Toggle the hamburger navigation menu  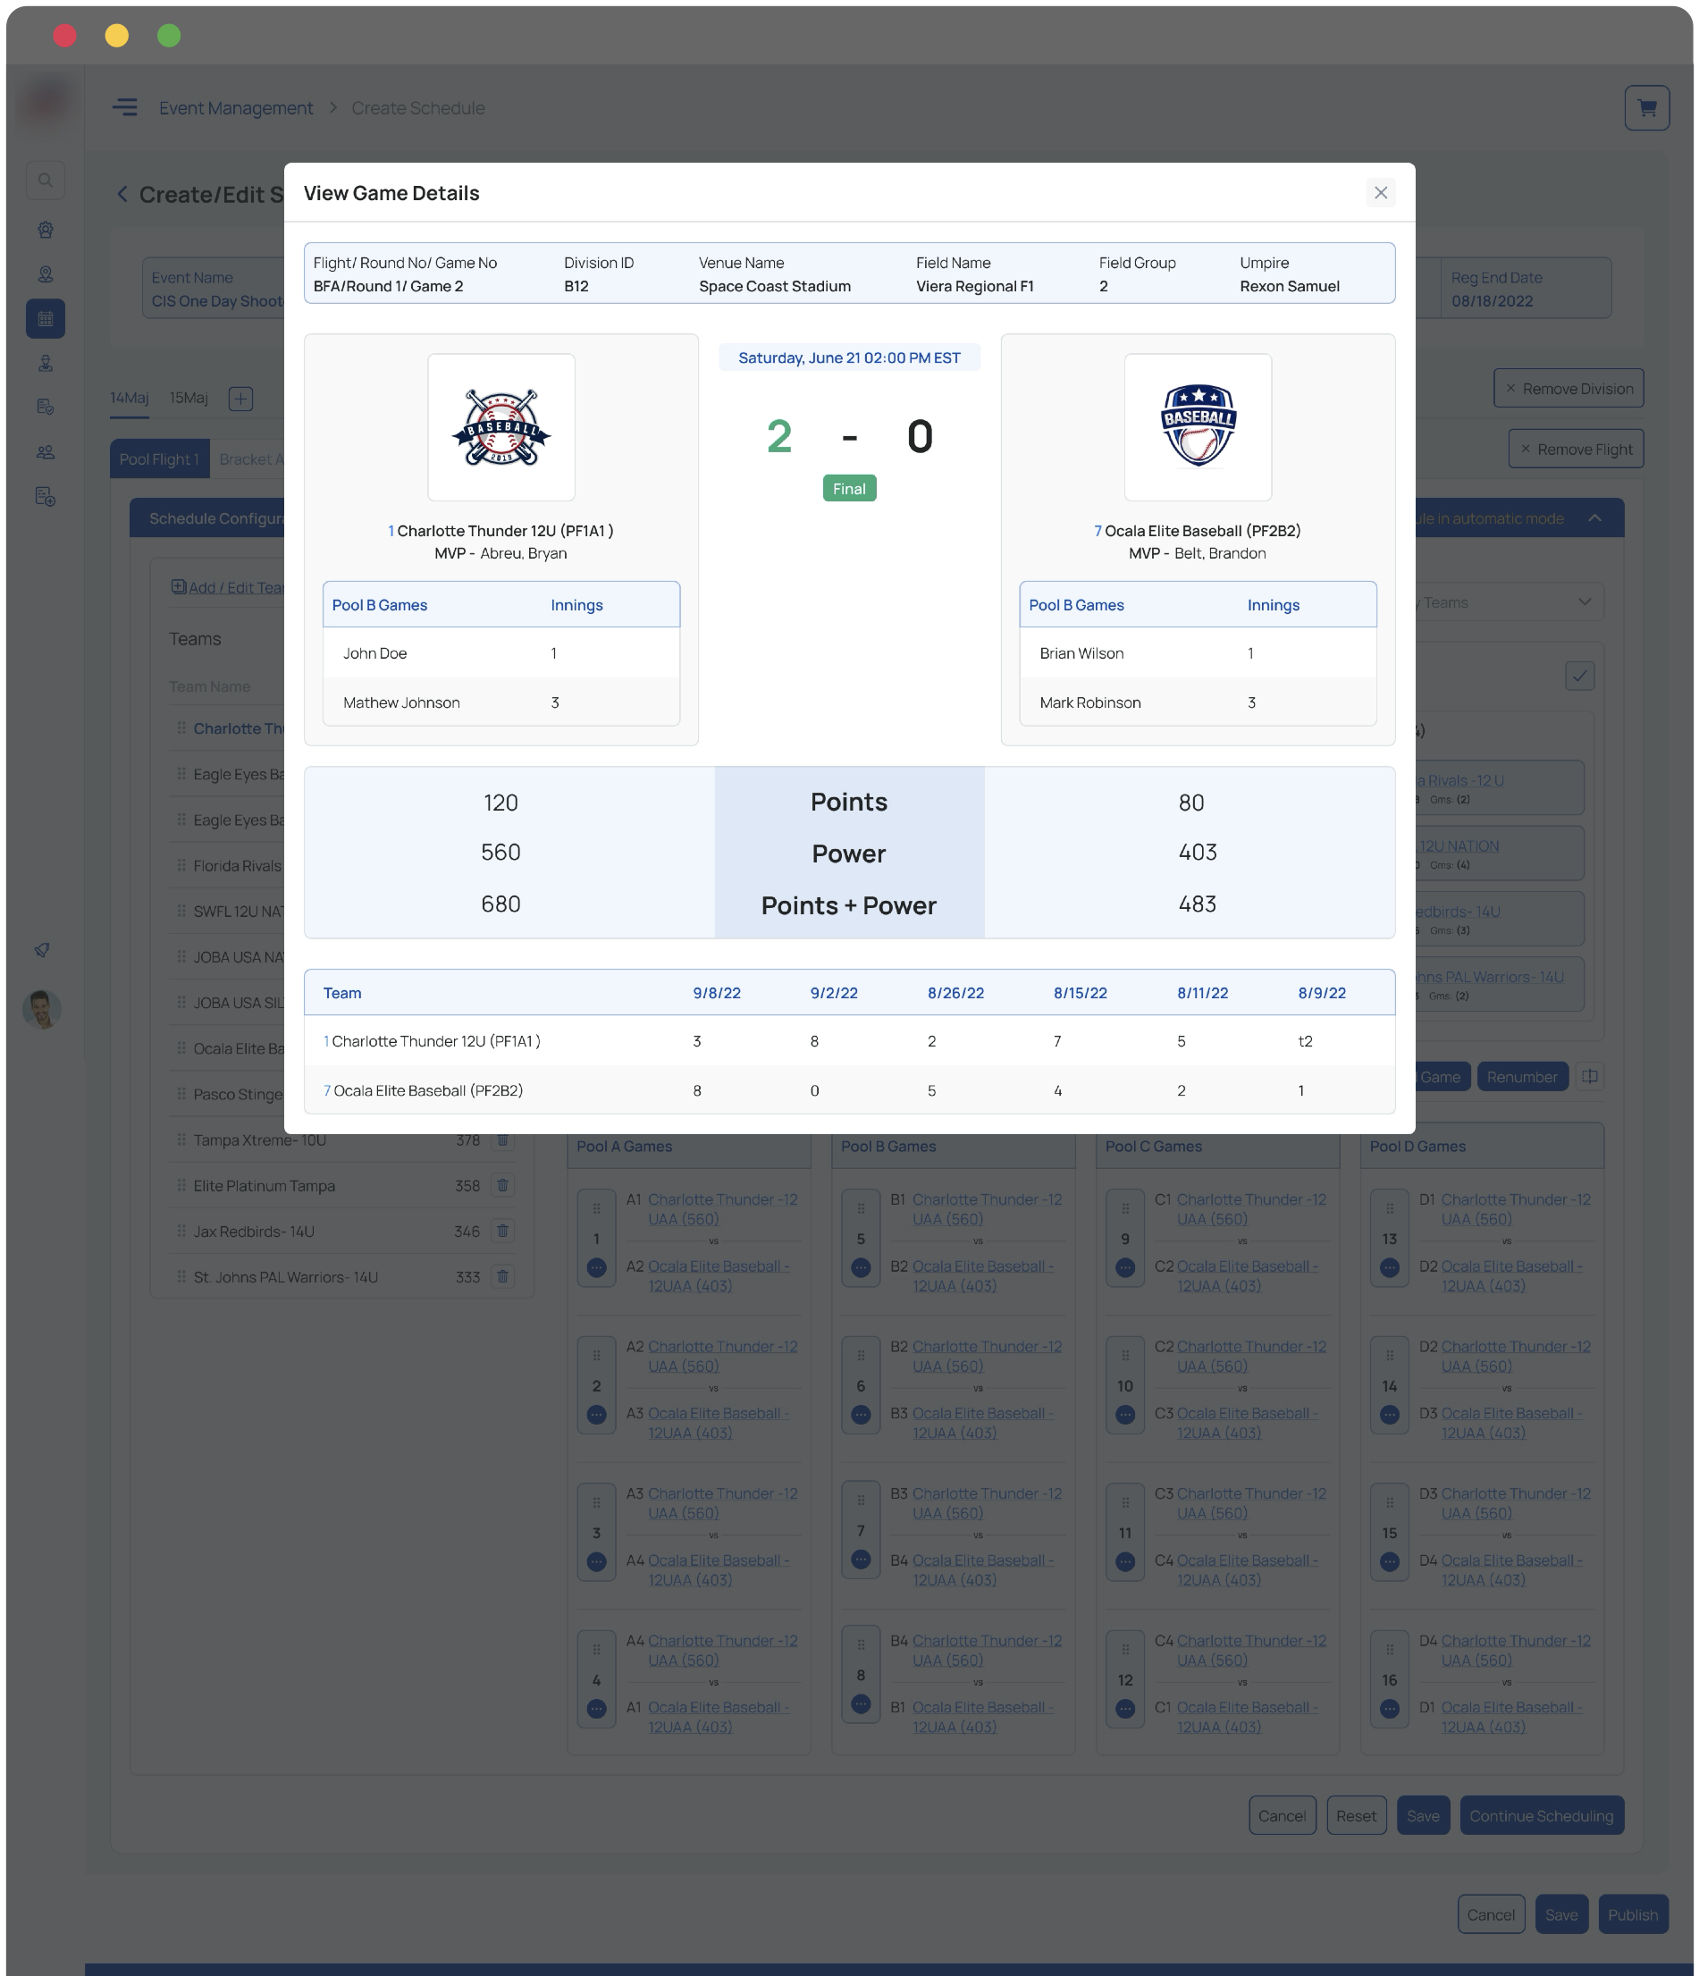[125, 107]
